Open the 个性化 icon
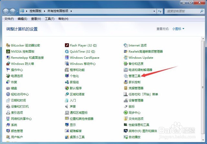 point(67,76)
